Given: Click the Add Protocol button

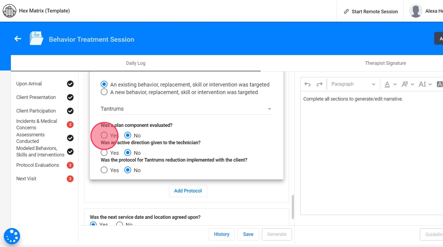Looking at the screenshot, I should click(188, 191).
